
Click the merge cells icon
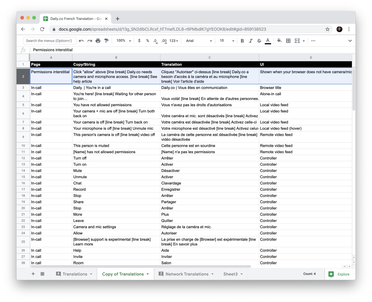tap(297, 41)
